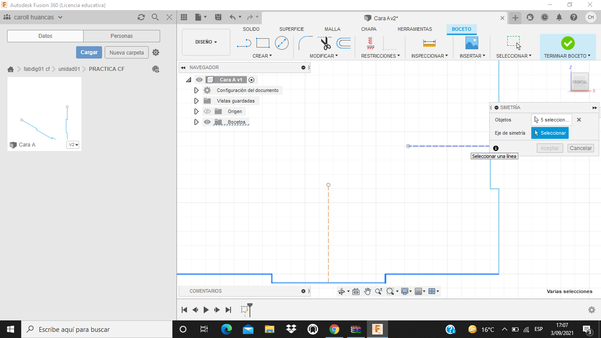Finish sketch with green checkmark
Viewport: 601px width, 338px height.
point(568,43)
